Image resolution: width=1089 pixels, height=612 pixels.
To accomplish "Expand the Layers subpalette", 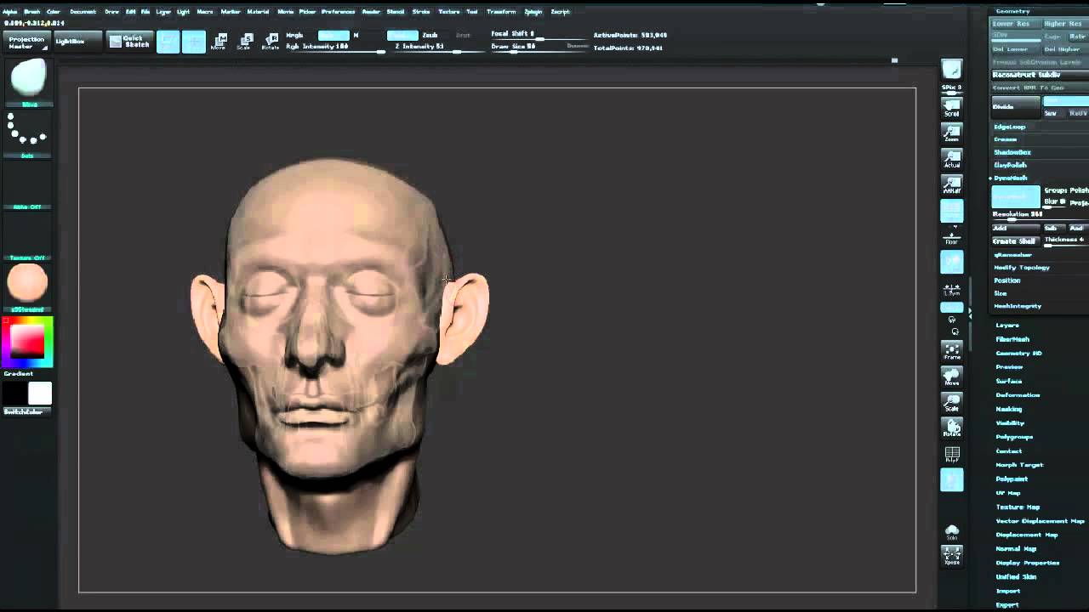I will (1007, 326).
